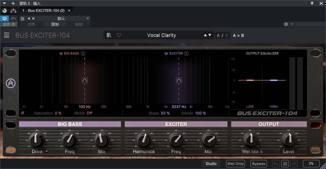This screenshot has width=326, height=169.
Task: Toggle the Mono Off setting
Action: (x=89, y=113)
